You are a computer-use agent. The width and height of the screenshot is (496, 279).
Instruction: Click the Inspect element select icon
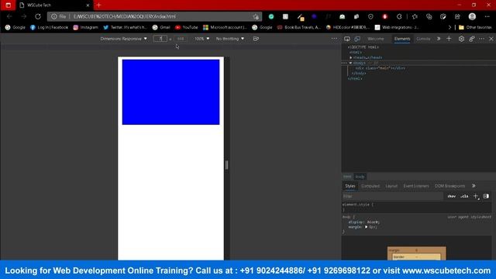[x=347, y=39]
